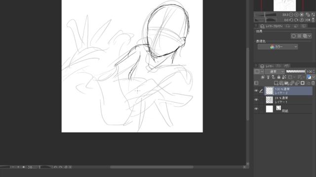Create a new raster layer
Viewport: 316px width, 177px height.
click(276, 83)
